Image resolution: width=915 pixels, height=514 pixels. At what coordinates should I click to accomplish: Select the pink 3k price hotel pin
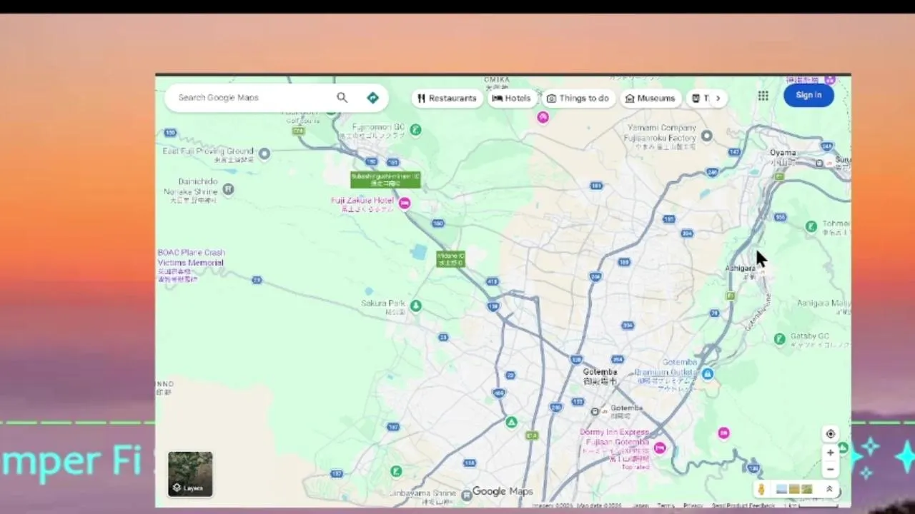pyautogui.click(x=723, y=433)
